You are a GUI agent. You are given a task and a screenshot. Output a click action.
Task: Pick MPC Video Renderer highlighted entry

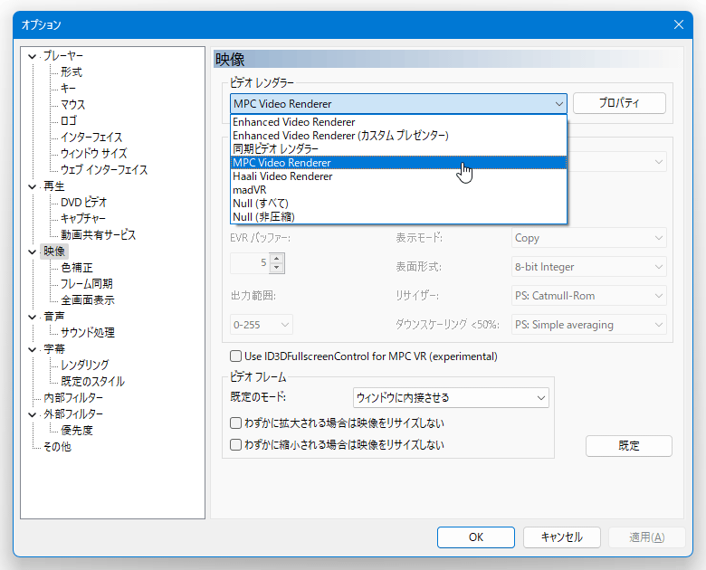coord(398,163)
